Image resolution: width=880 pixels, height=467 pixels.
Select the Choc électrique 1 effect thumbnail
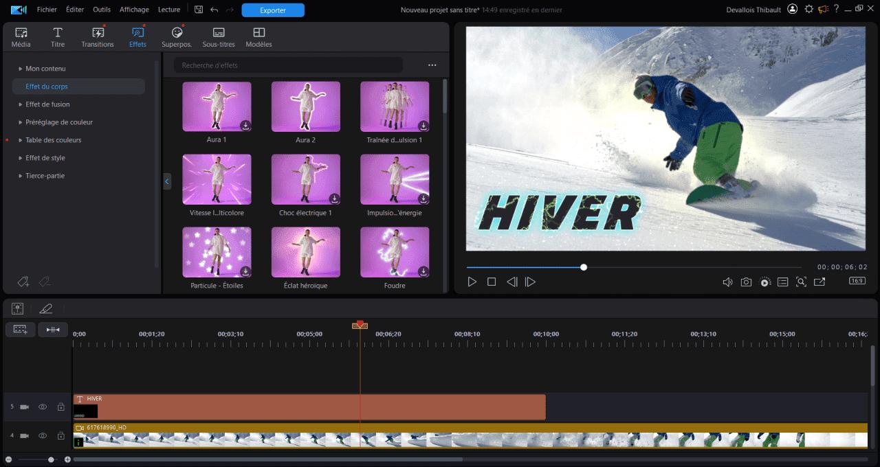pos(305,179)
